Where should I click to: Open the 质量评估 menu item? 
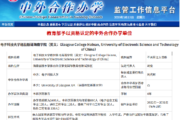79,25
